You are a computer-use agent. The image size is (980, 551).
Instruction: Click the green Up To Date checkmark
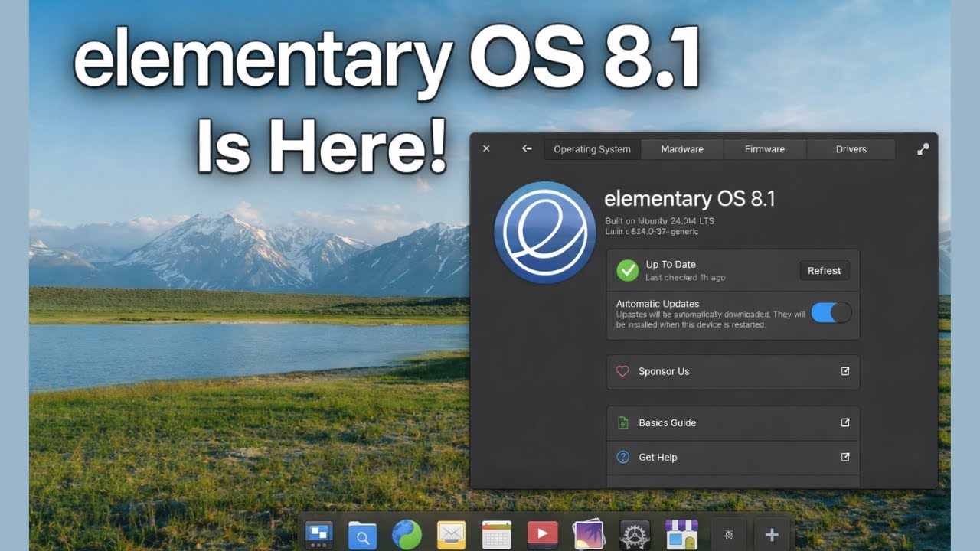click(628, 270)
